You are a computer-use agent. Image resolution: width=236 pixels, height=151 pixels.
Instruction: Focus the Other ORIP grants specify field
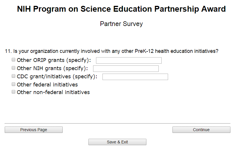[x=129, y=60]
